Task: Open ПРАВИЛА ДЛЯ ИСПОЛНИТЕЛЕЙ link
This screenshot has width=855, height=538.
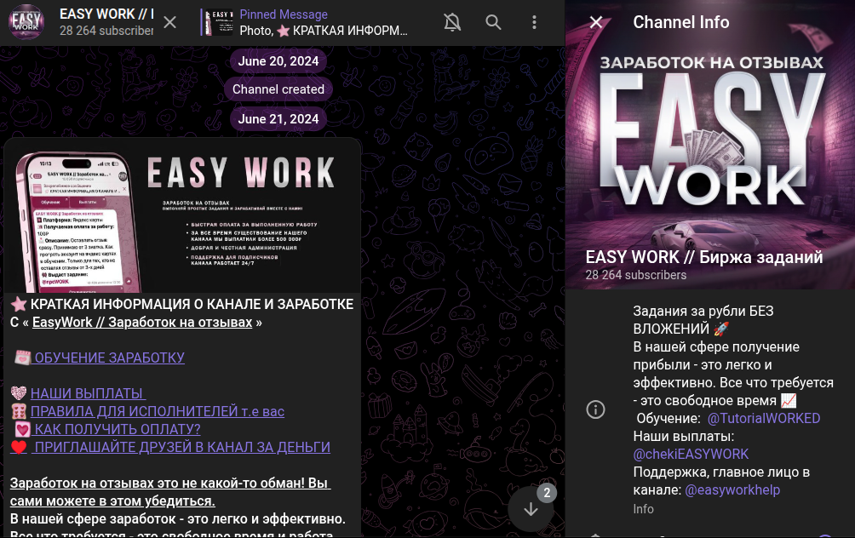Action: coord(157,411)
